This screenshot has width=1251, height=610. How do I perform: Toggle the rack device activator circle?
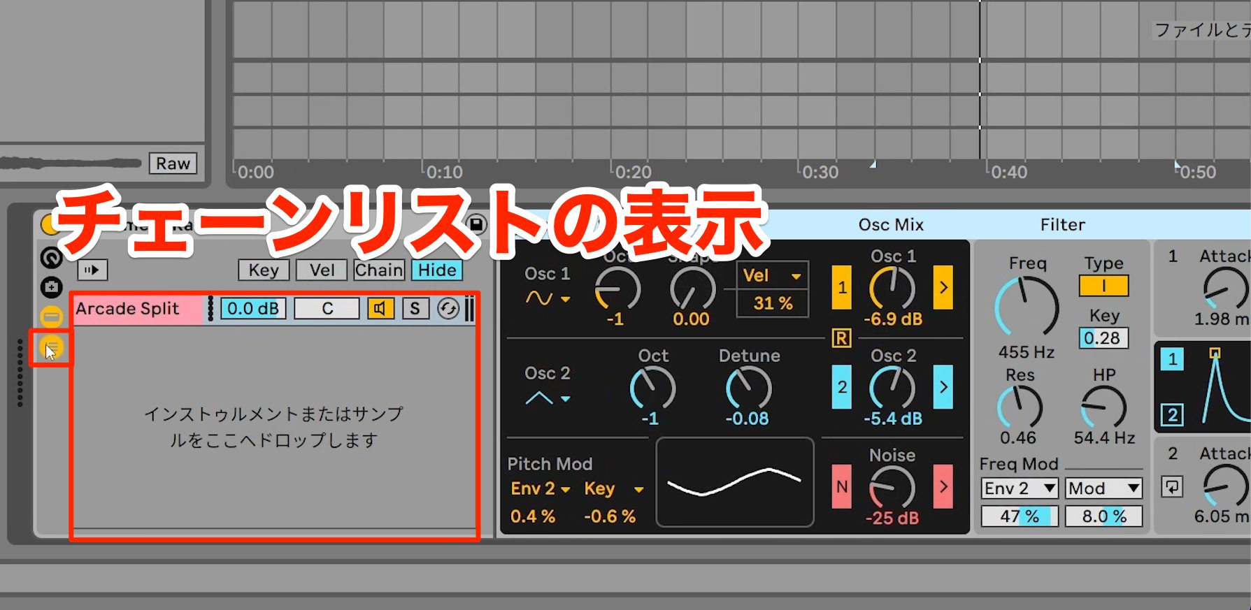click(49, 225)
